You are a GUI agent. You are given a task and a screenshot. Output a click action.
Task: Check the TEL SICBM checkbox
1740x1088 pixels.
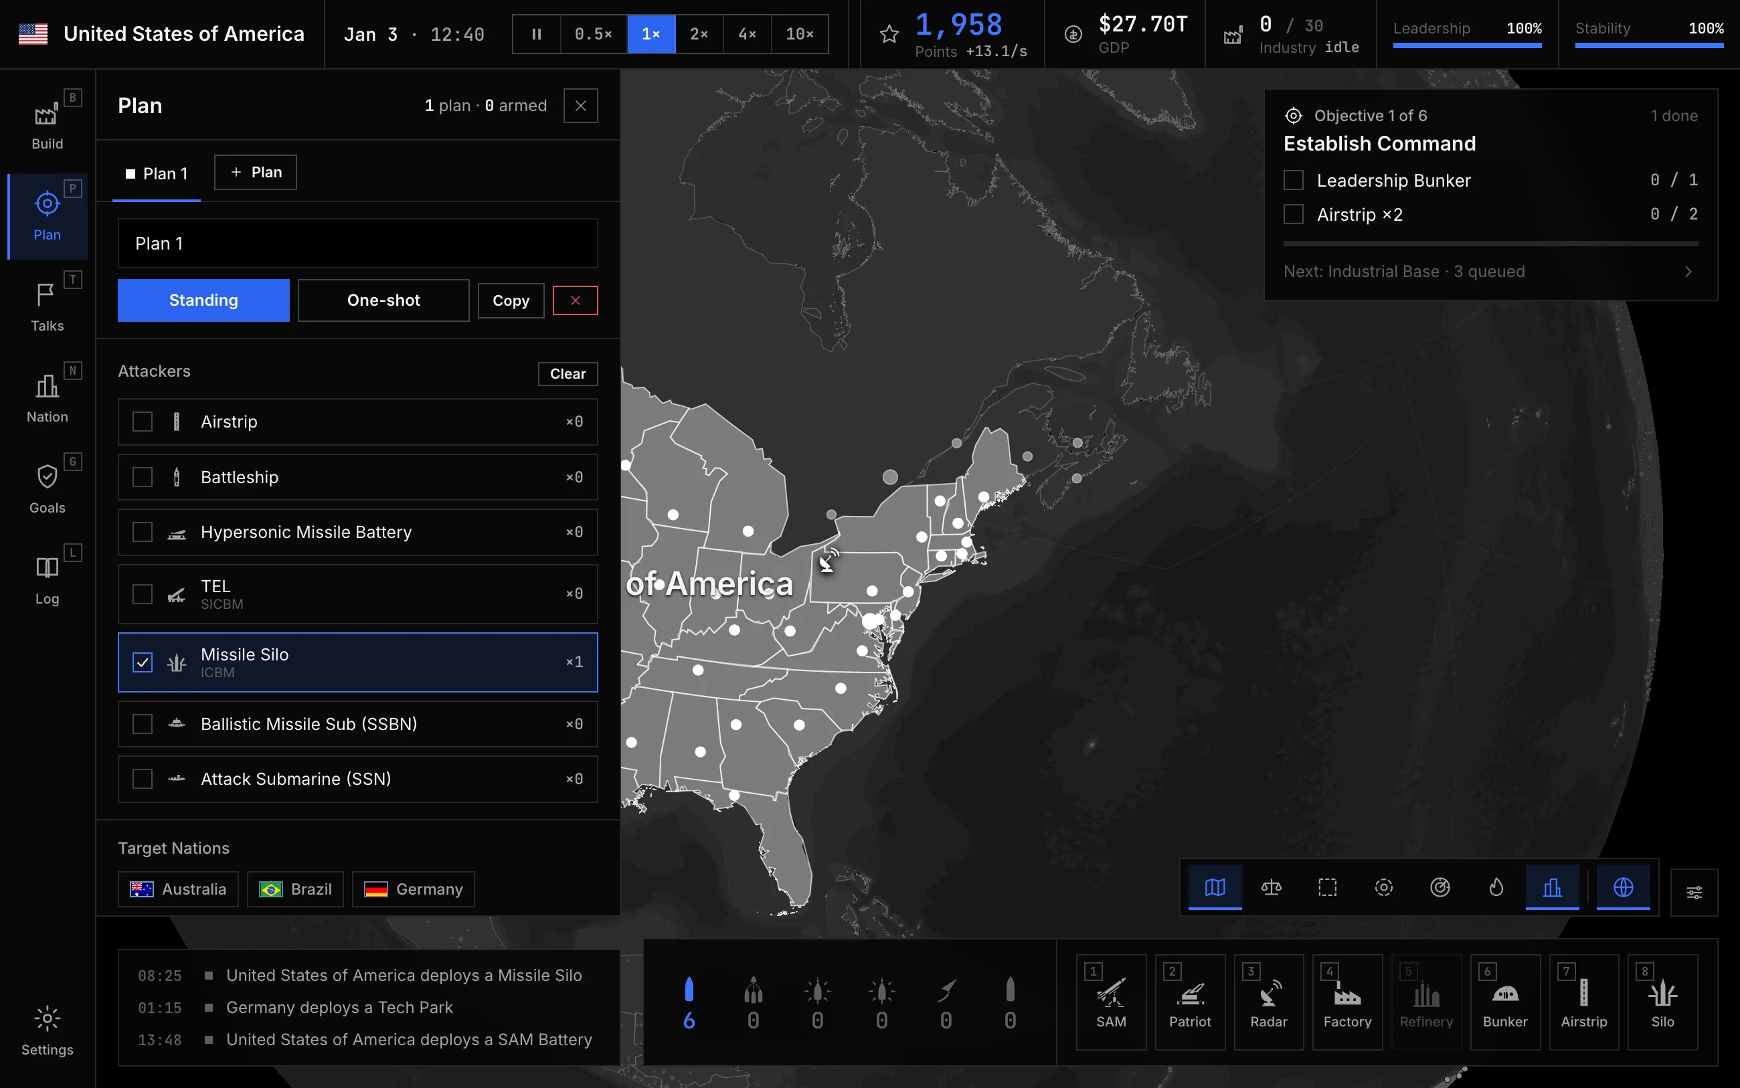click(x=143, y=594)
